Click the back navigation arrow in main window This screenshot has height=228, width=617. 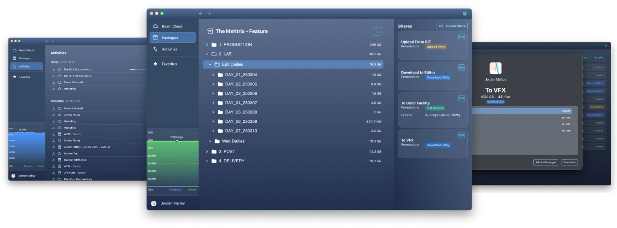coord(201,13)
